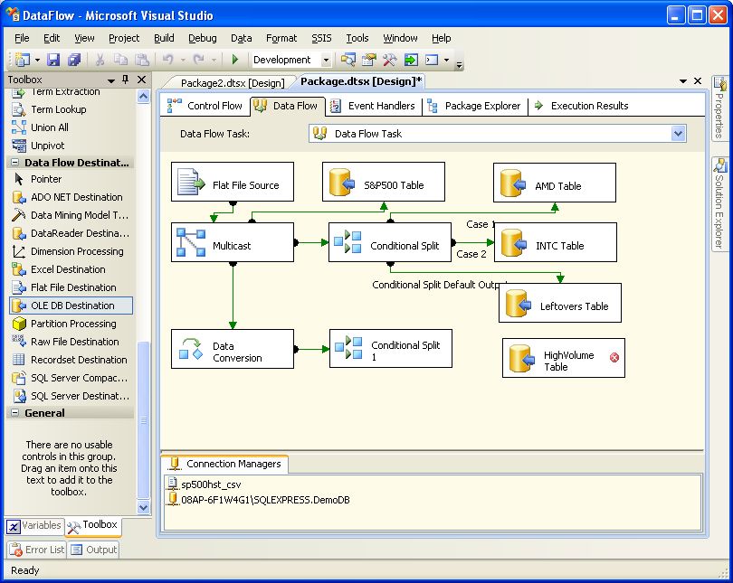Close the Toolbox panel

point(142,80)
